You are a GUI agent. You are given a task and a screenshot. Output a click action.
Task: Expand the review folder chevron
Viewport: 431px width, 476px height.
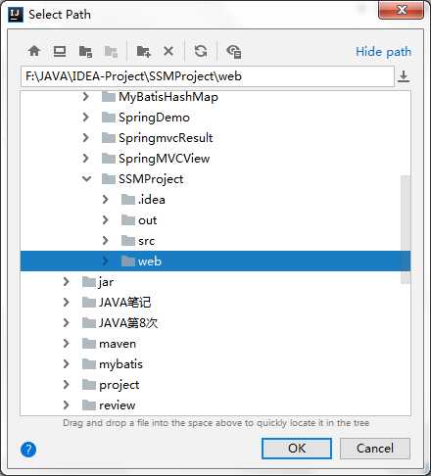[66, 405]
